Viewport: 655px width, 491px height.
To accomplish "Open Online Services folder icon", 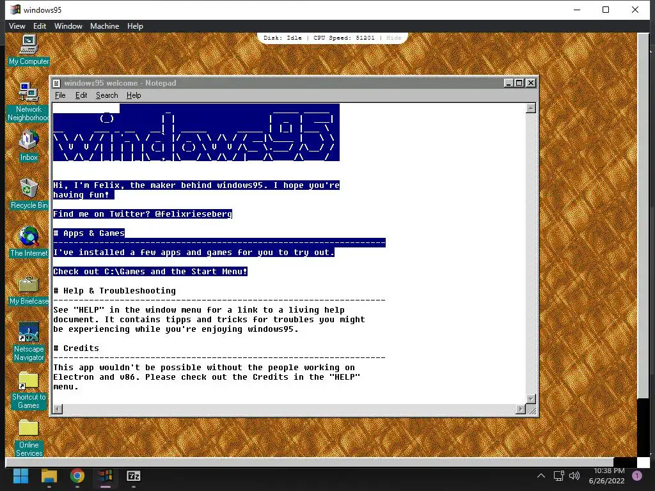I will pos(28,437).
